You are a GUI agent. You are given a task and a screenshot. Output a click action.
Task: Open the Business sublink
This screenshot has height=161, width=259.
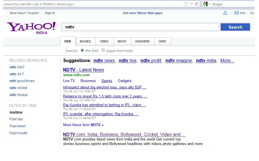coord(88,81)
